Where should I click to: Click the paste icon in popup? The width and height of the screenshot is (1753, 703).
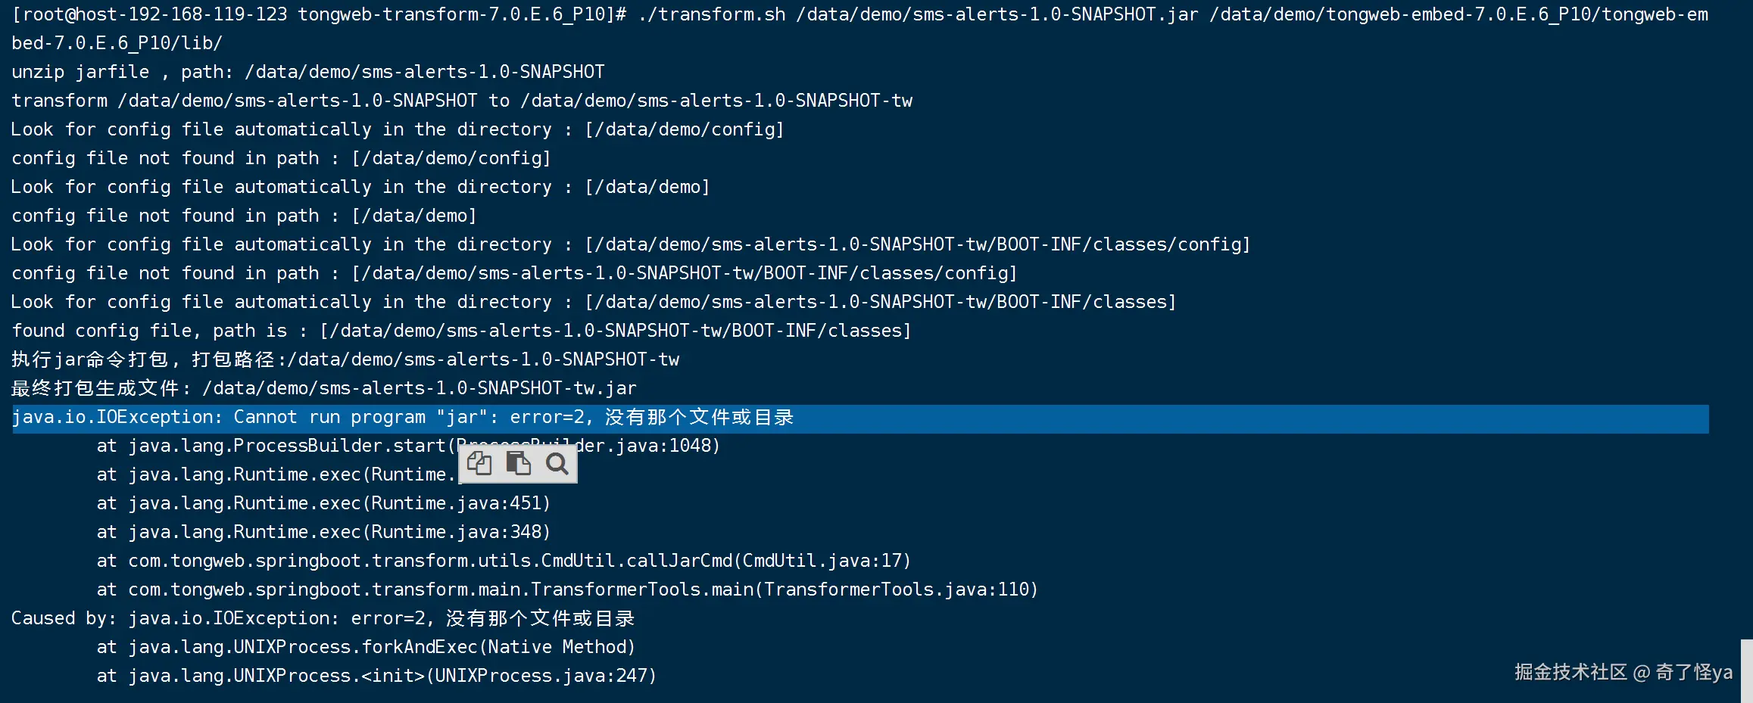518,463
